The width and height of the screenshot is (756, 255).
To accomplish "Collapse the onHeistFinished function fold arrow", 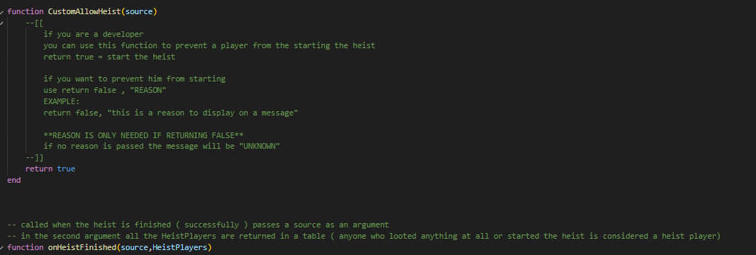I will point(2,248).
